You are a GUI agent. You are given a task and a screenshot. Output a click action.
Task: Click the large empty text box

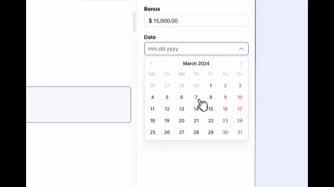pyautogui.click(x=78, y=104)
